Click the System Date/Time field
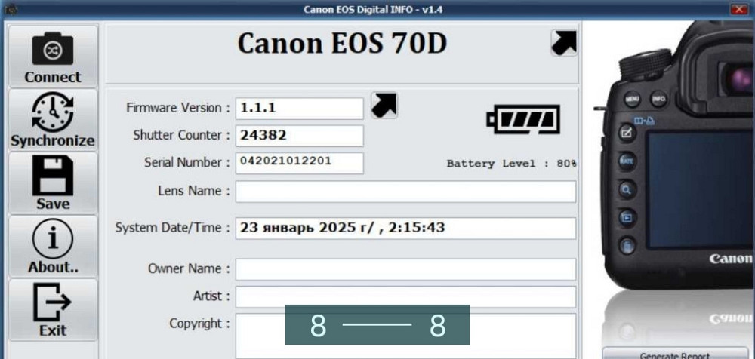755x359 pixels. (x=405, y=229)
